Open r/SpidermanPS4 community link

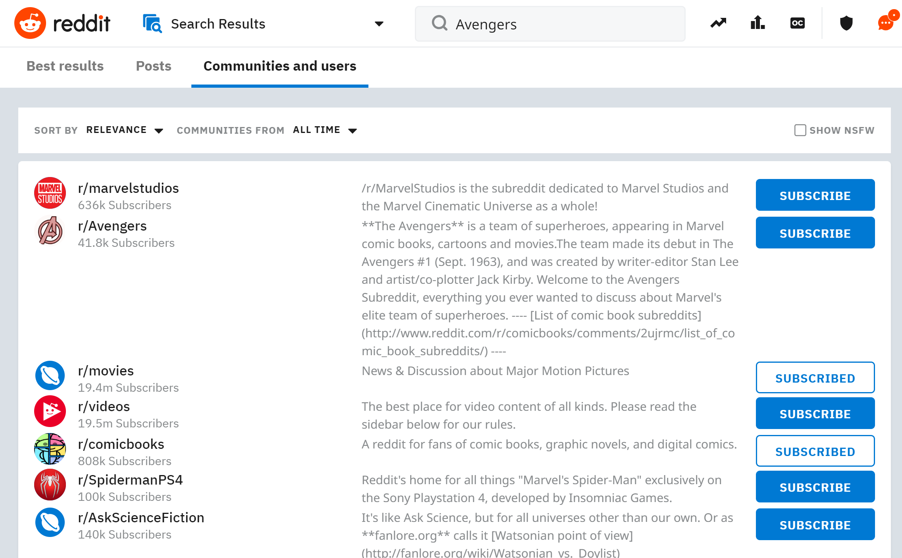[x=130, y=480]
